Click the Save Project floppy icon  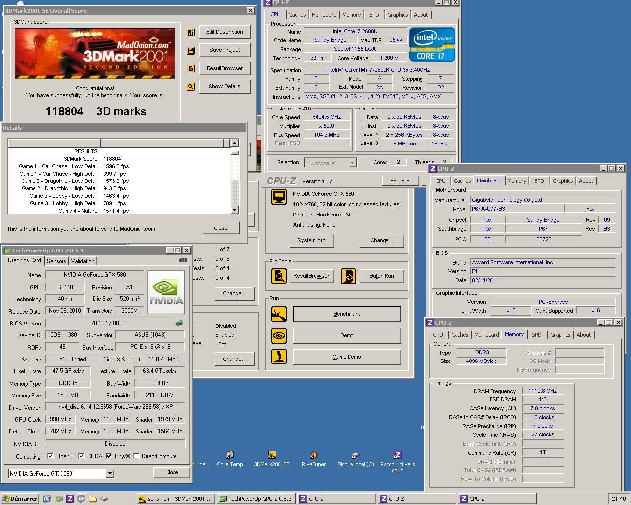pyautogui.click(x=191, y=50)
